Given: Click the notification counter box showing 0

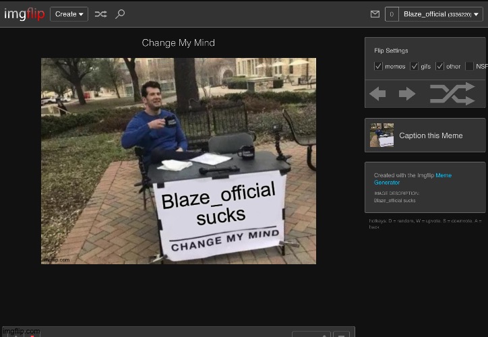Looking at the screenshot, I should [x=392, y=14].
